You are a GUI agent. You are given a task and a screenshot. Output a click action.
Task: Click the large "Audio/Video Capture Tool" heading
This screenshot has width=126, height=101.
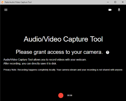[63, 39]
